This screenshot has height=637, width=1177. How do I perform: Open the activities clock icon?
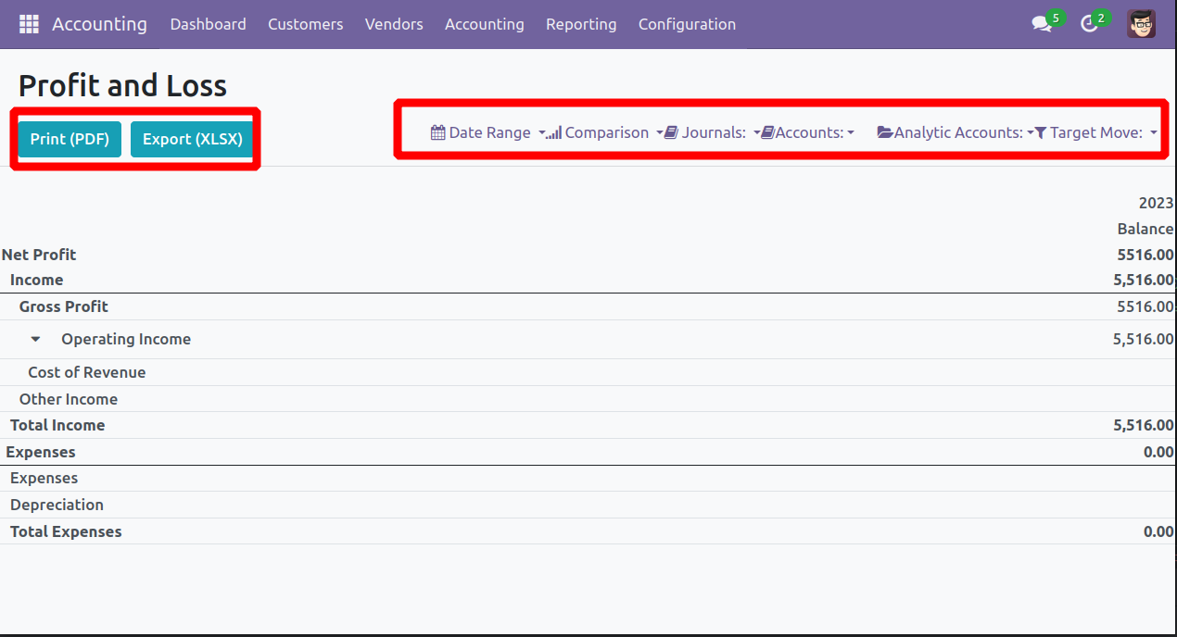[1089, 24]
